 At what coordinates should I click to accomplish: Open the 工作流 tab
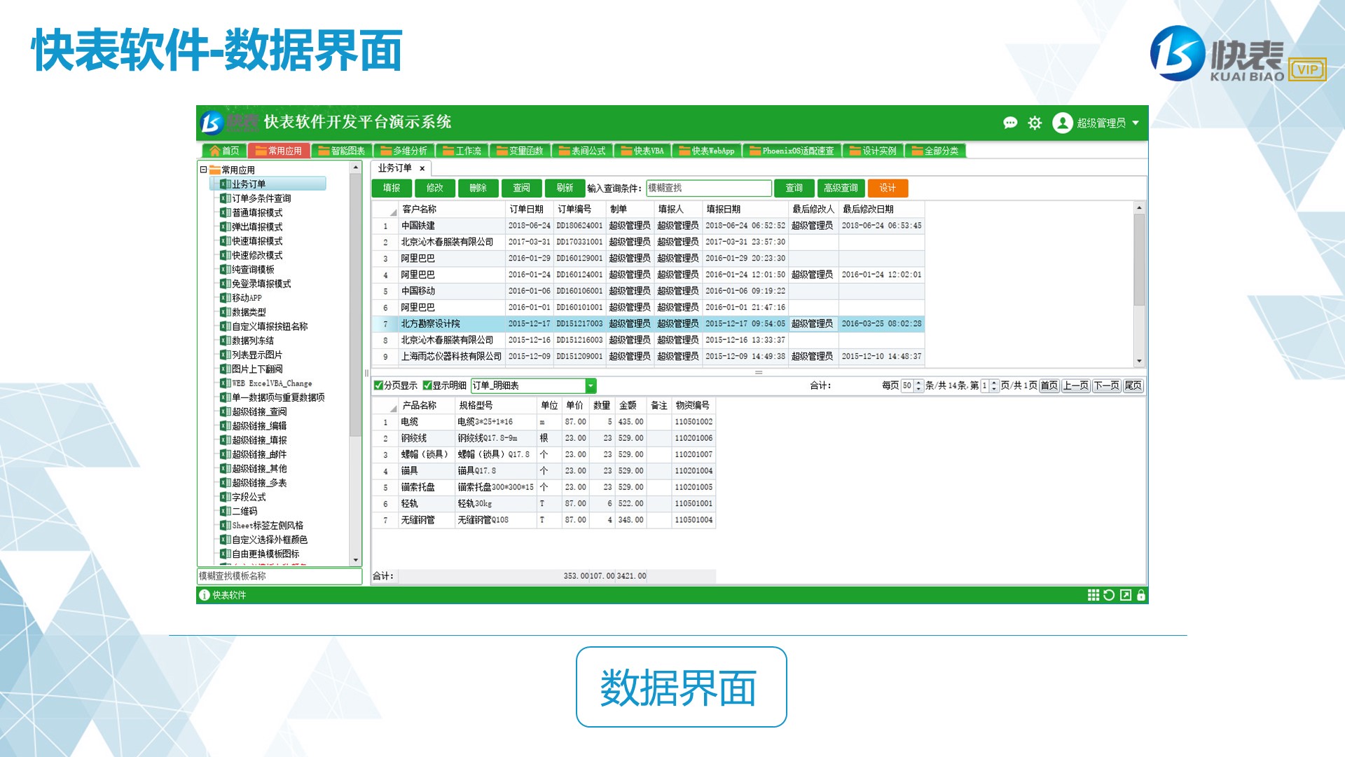462,151
